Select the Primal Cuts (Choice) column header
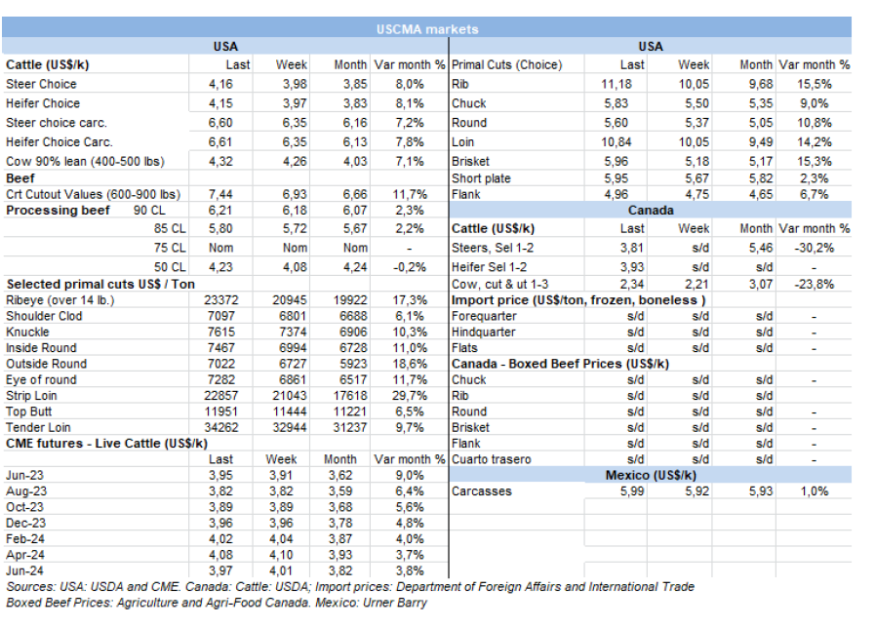Screen dimensions: 875x627 click(x=506, y=65)
